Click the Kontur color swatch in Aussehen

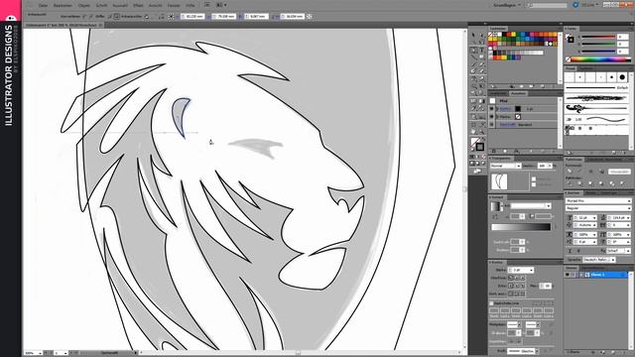pos(518,109)
